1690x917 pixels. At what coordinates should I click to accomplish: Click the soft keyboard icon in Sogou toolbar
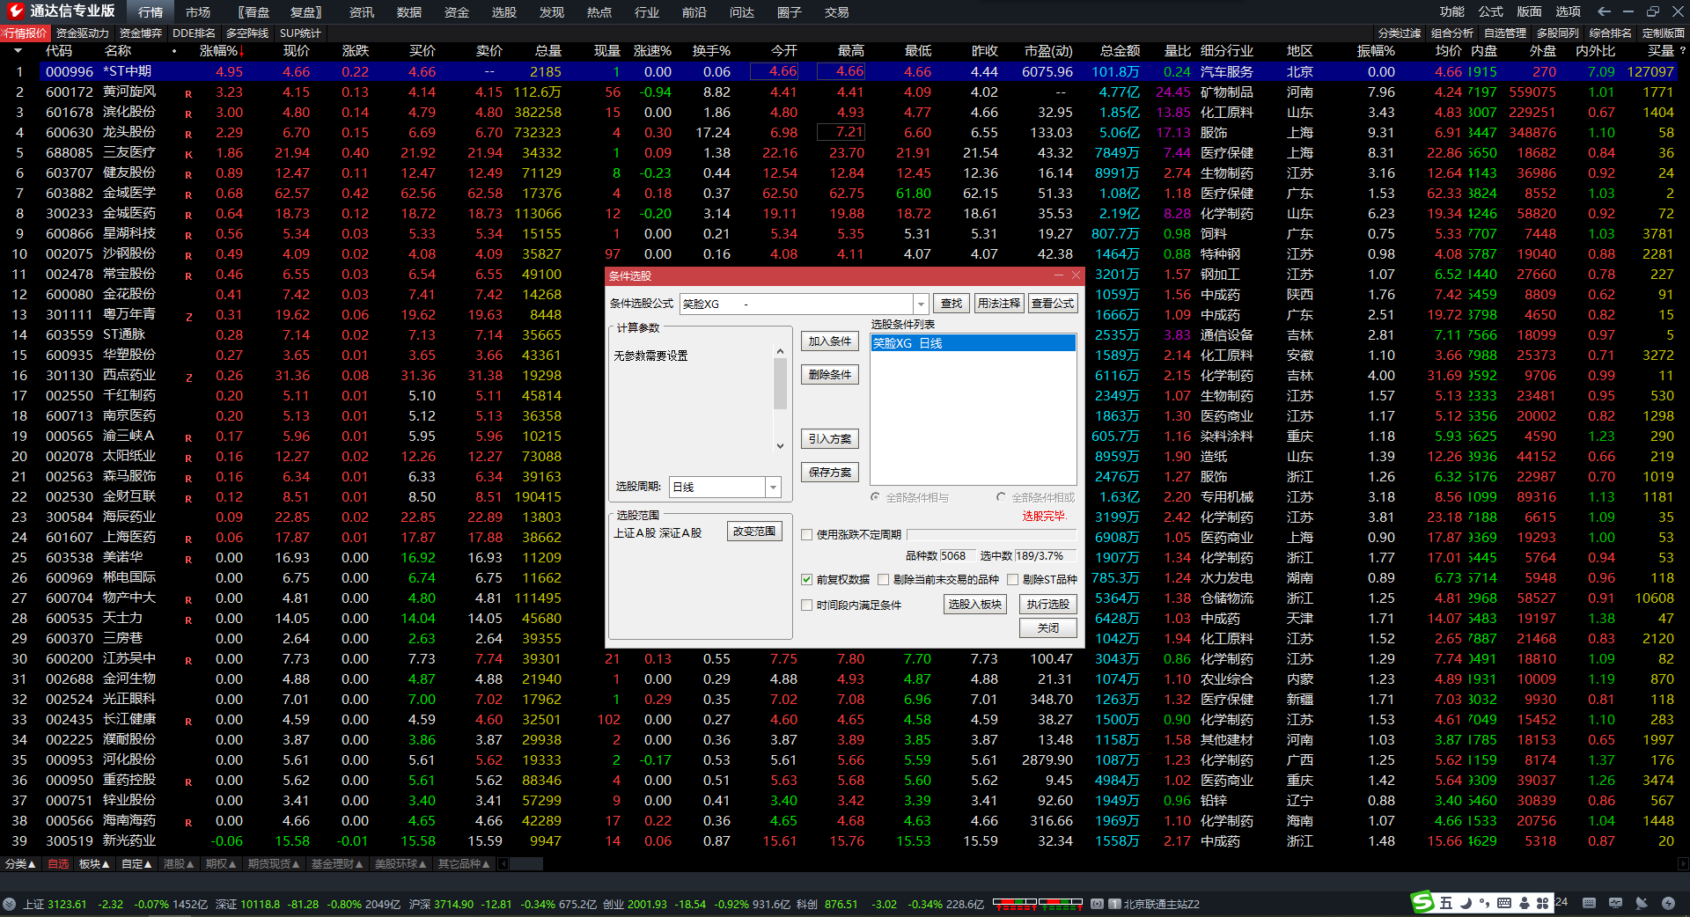[1504, 903]
